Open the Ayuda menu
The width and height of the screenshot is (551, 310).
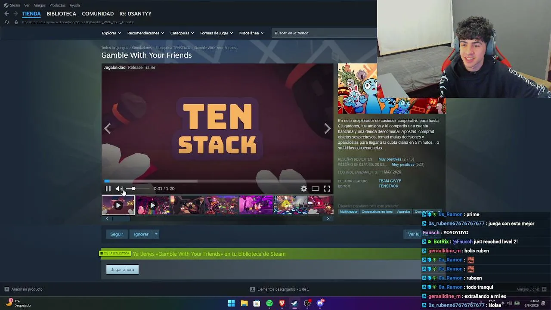click(x=74, y=5)
